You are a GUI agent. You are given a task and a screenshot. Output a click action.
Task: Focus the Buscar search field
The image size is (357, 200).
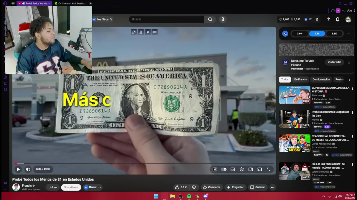[167, 19]
